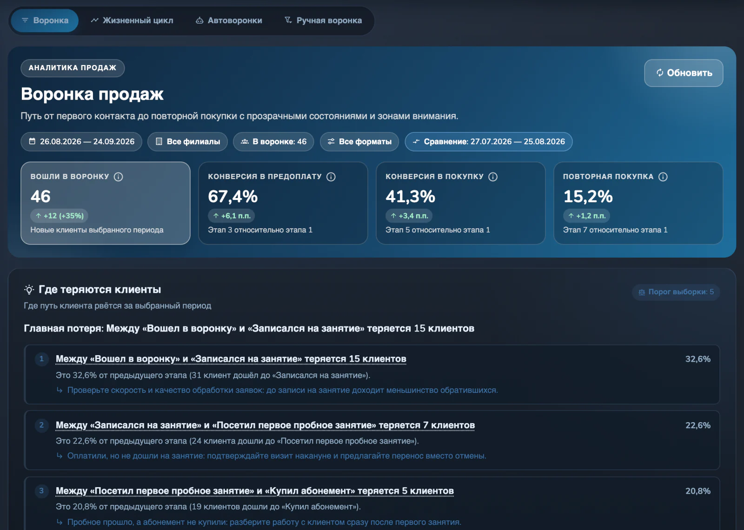This screenshot has width=744, height=530.
Task: Click the compare icon in Сравнение chip
Action: point(416,141)
